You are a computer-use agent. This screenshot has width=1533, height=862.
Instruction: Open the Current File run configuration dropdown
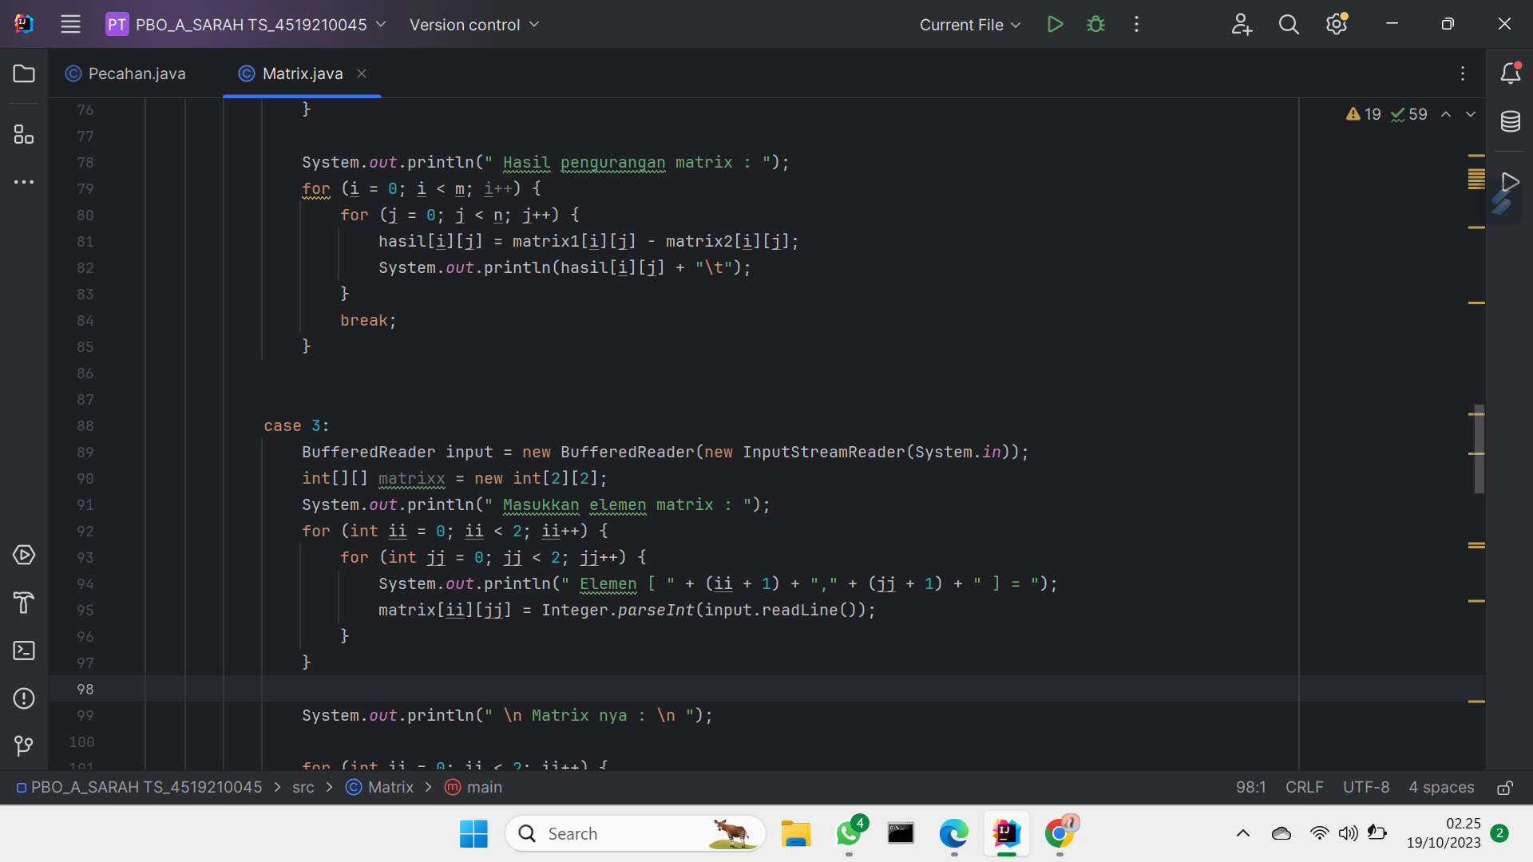pos(969,25)
